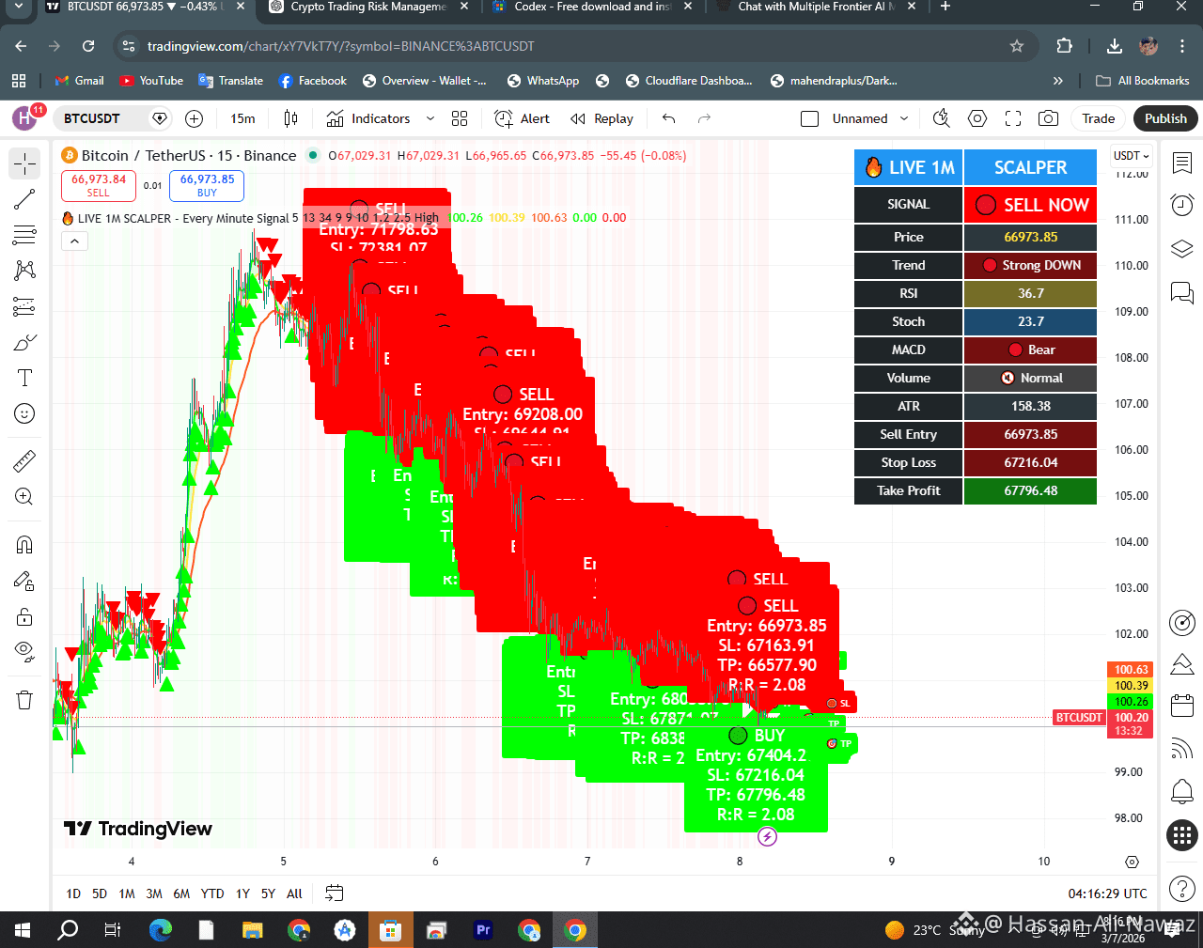Select the 1D date range
The image size is (1203, 948).
point(73,894)
